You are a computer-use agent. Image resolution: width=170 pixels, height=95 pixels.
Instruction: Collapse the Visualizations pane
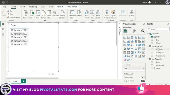pyautogui.click(x=144, y=24)
